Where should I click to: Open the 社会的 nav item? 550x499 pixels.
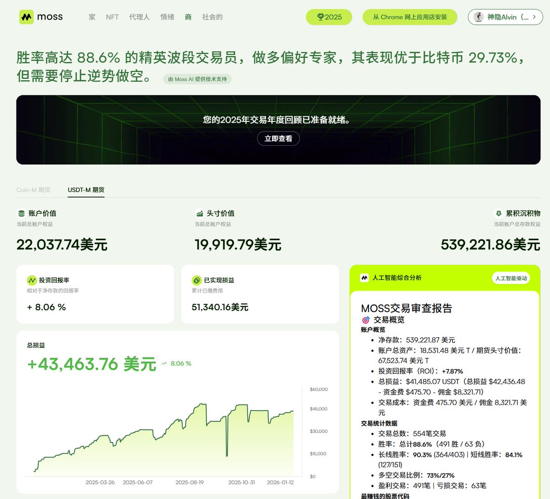(213, 17)
